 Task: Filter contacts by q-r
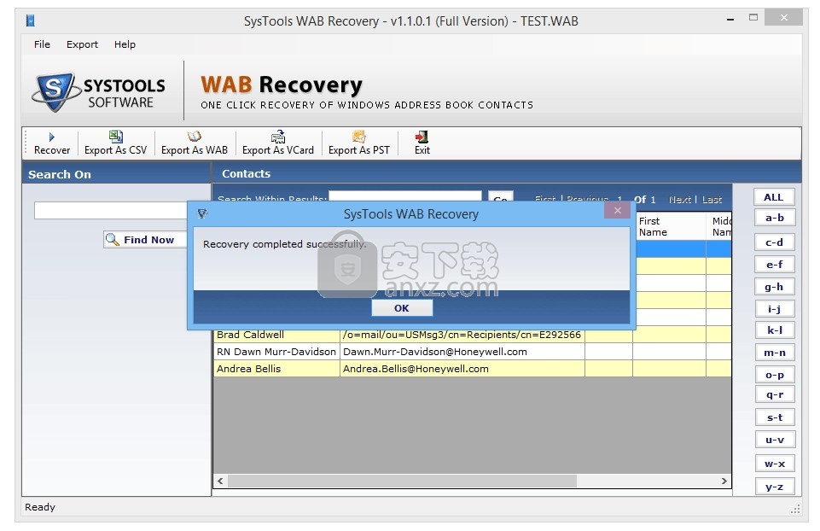775,394
